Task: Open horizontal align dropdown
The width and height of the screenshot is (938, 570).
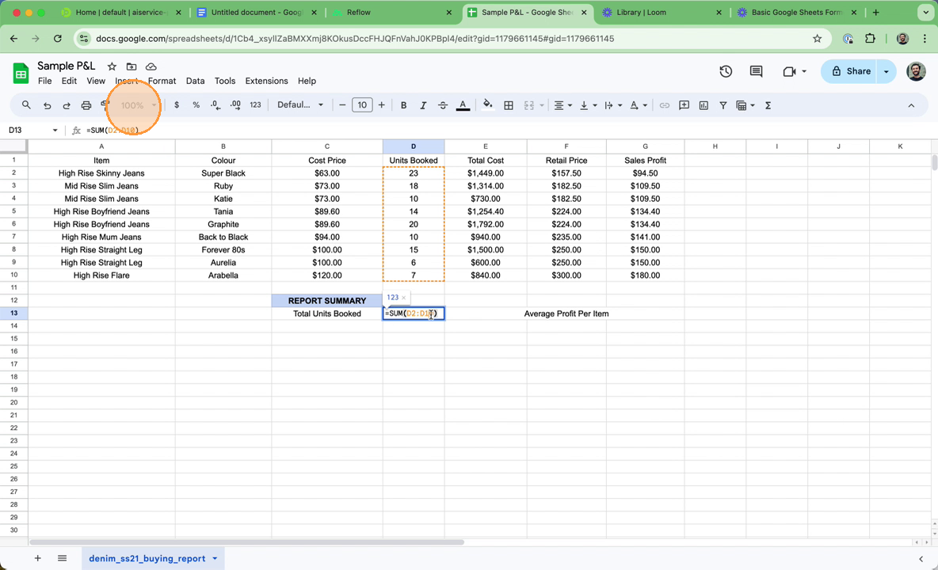Action: click(562, 105)
